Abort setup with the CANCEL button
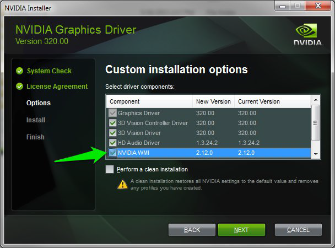335x248 pixels. pos(298,230)
